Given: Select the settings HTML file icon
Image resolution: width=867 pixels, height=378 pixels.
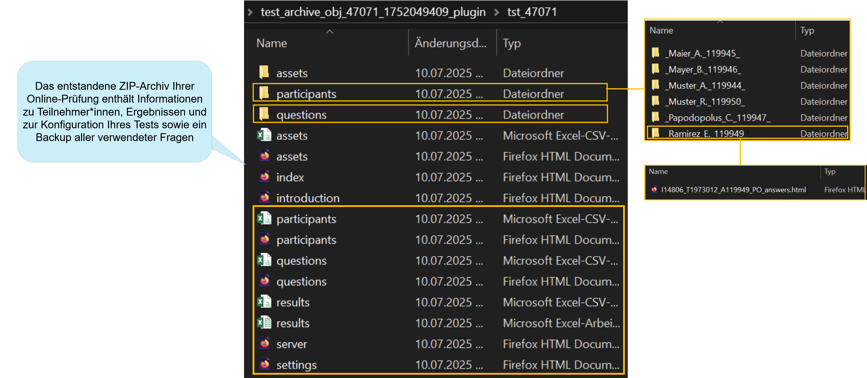Looking at the screenshot, I should coord(265,364).
